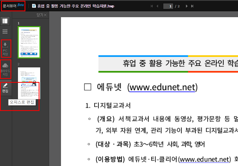Switch to grid thumbnail view

(5, 32)
